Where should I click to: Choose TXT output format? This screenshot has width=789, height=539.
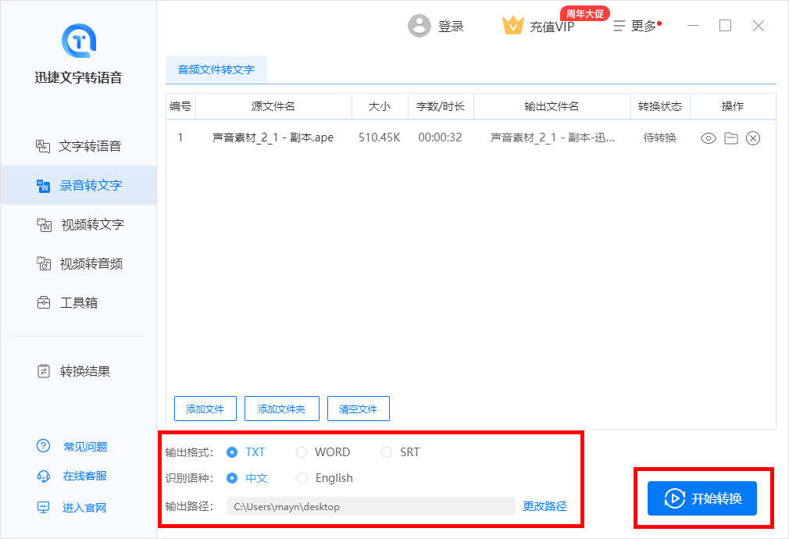(245, 452)
